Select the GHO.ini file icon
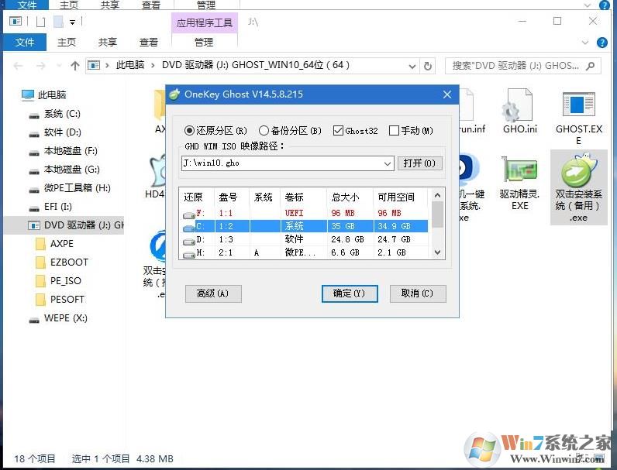Image resolution: width=617 pixels, height=470 pixels. tap(520, 111)
